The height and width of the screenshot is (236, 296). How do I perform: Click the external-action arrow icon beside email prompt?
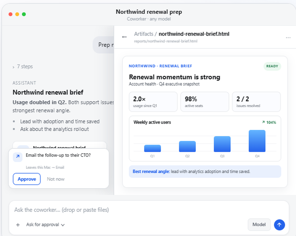(x=17, y=157)
